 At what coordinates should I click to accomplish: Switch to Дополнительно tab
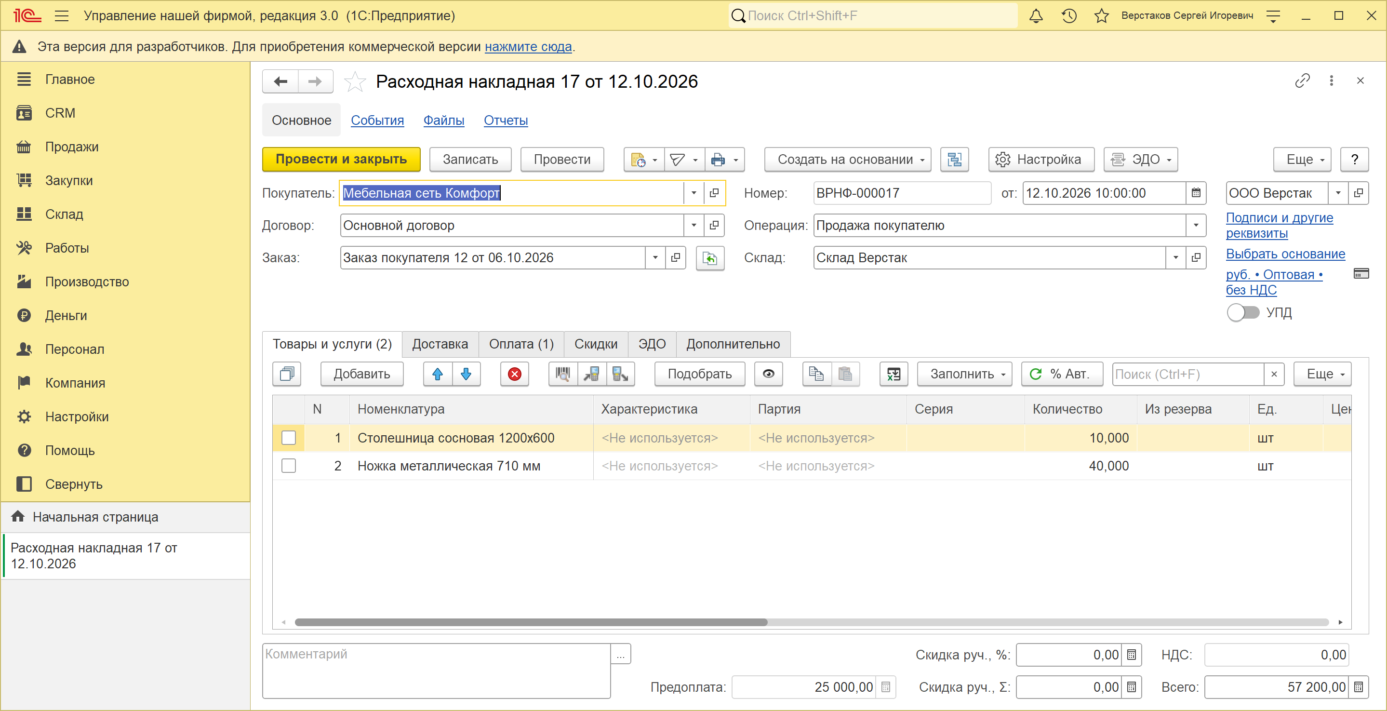click(733, 344)
